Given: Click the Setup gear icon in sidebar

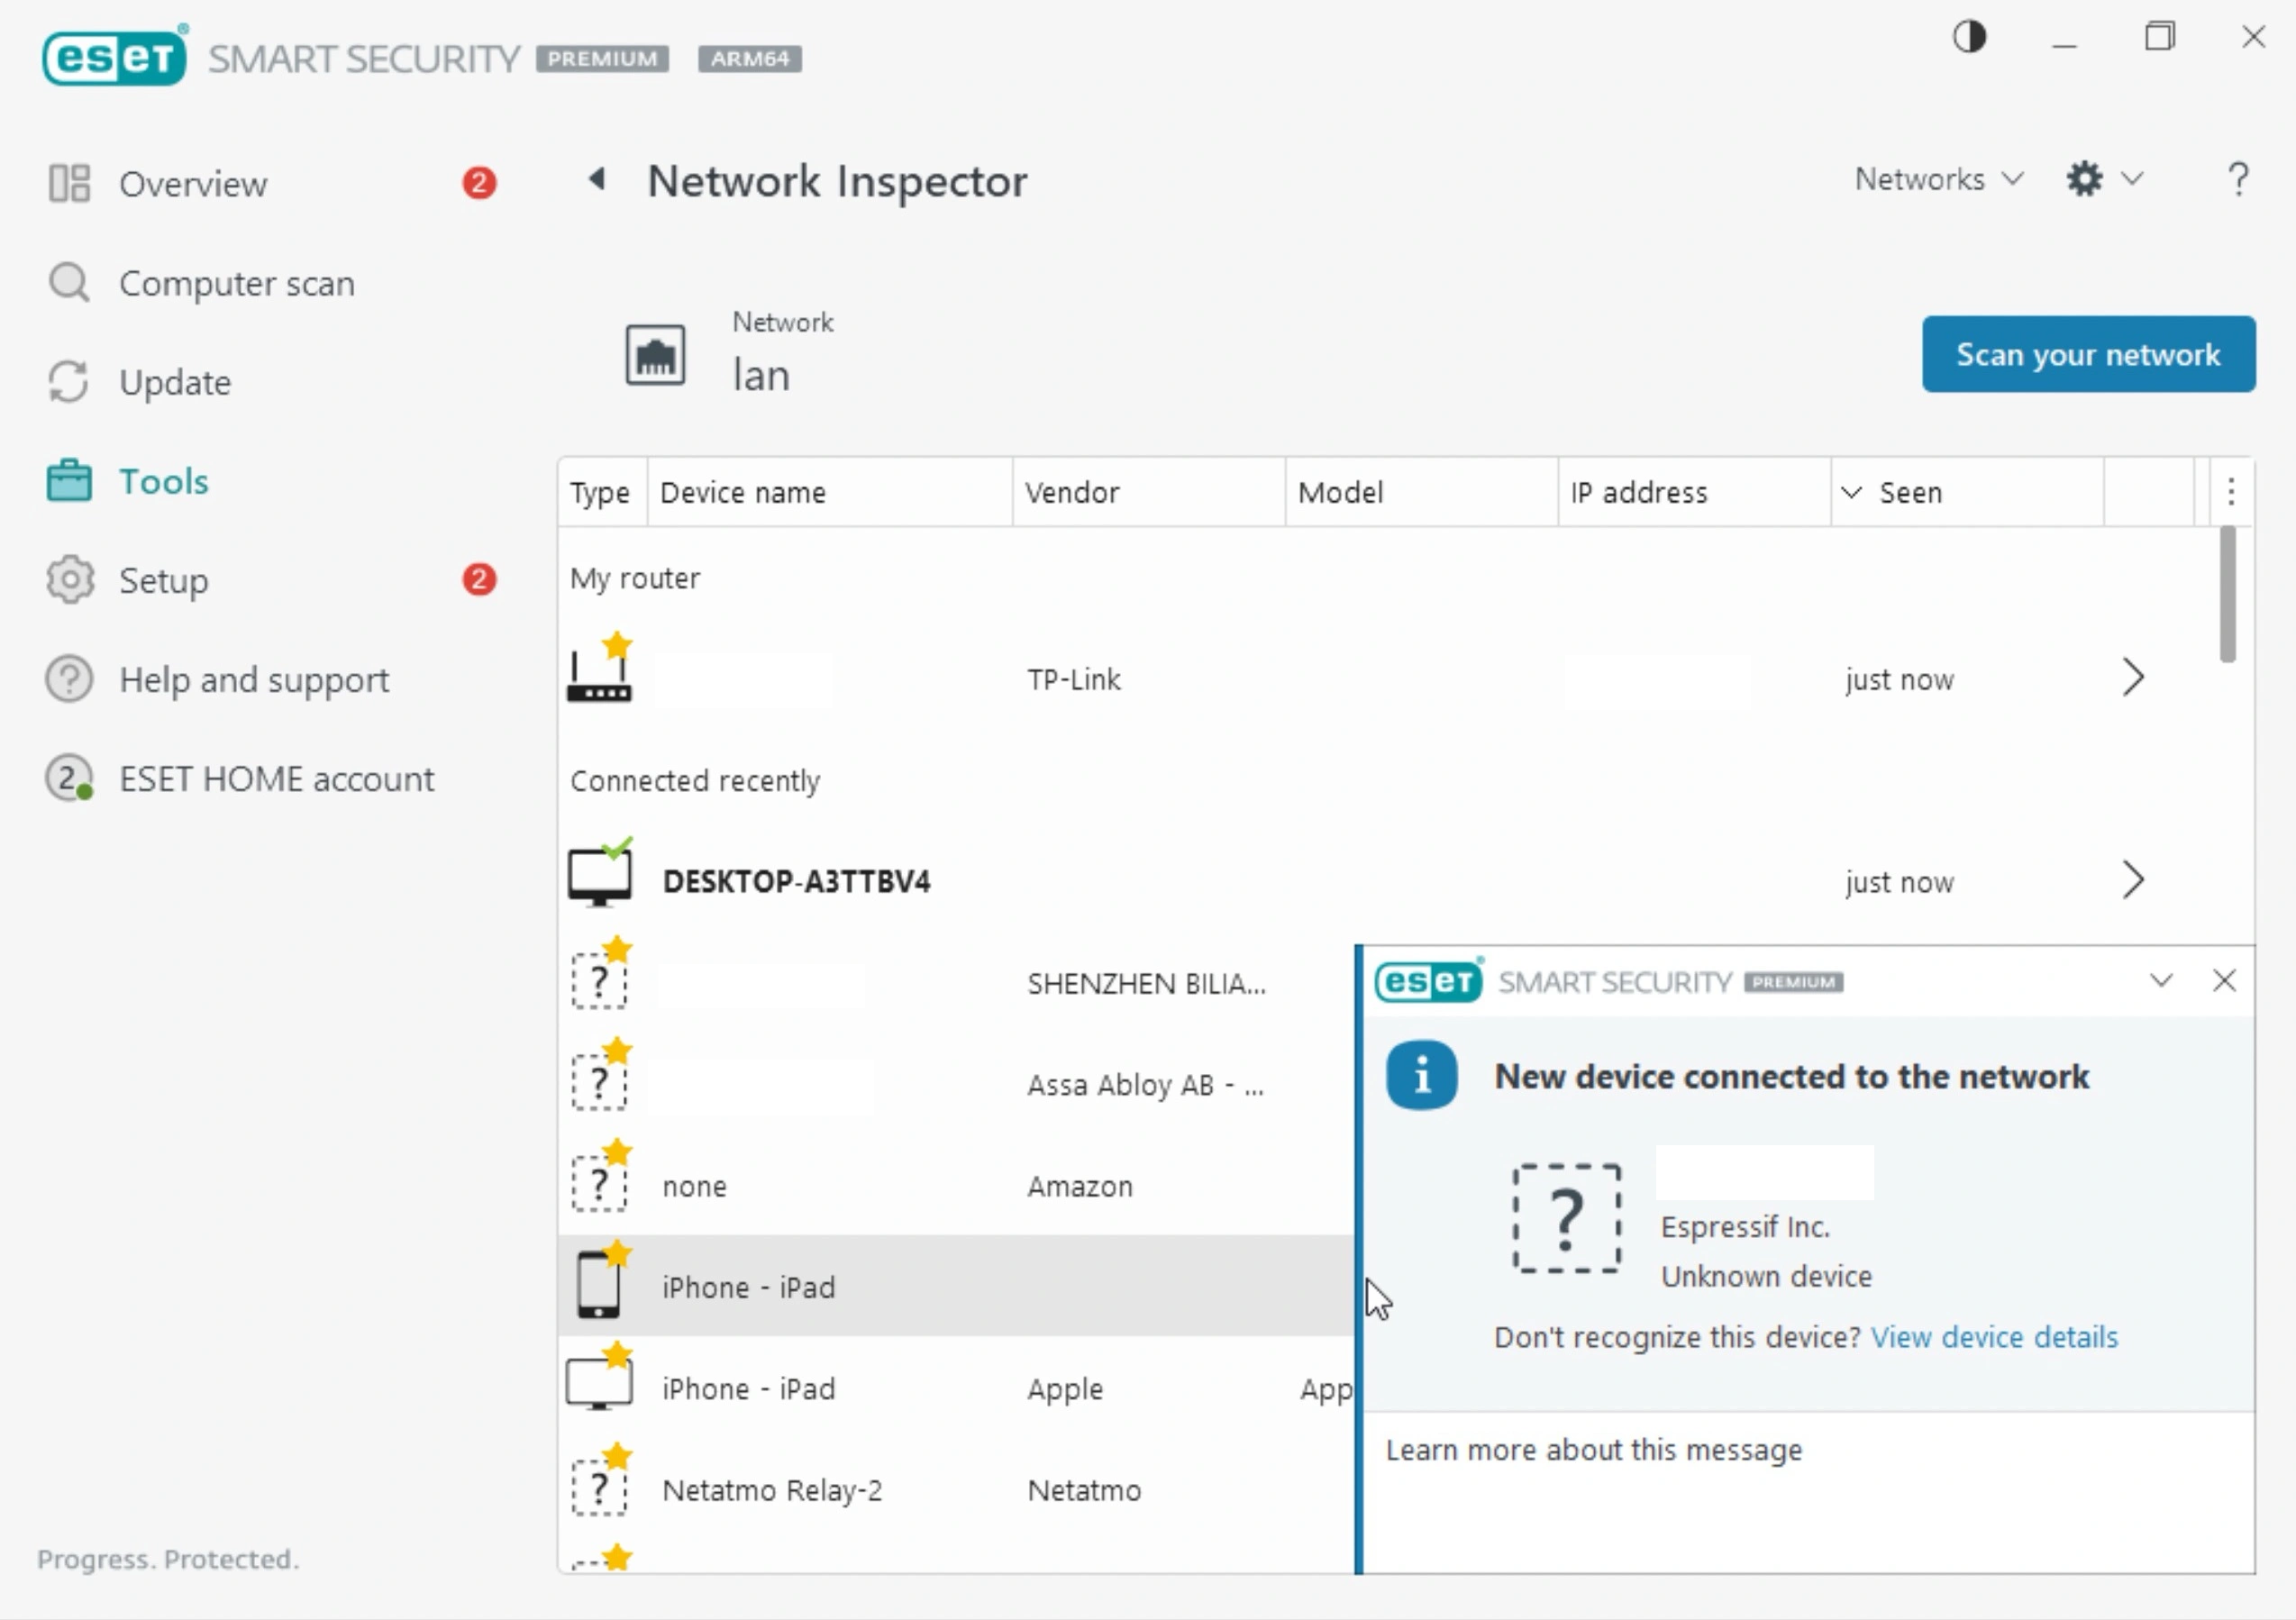Looking at the screenshot, I should coord(69,580).
